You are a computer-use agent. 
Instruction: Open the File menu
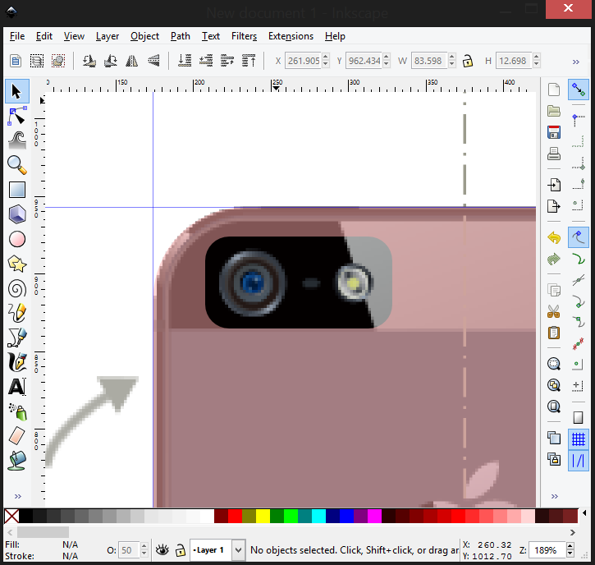tap(17, 36)
